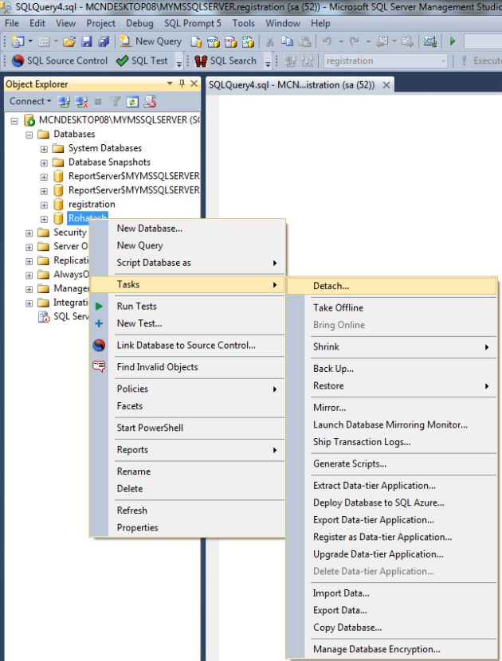
Task: Click the Connect Object Explorer icon
Action: [64, 102]
